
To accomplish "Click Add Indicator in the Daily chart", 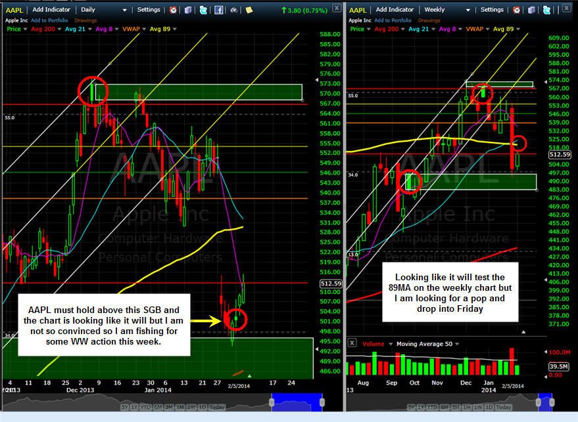I will [51, 10].
